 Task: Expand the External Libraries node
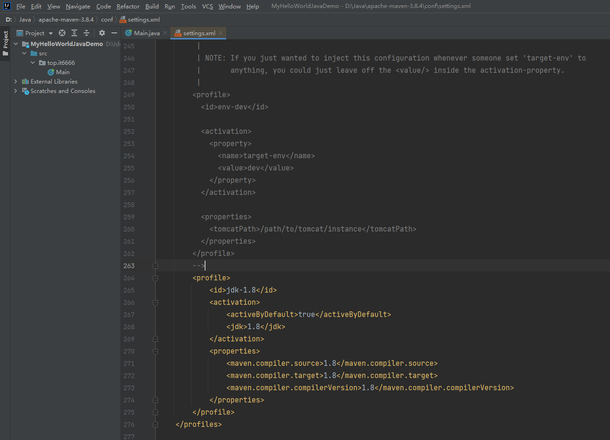point(16,82)
